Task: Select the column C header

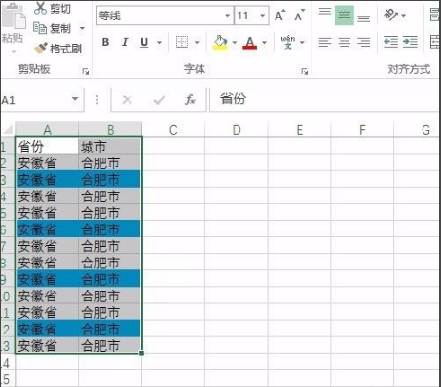Action: pyautogui.click(x=173, y=130)
